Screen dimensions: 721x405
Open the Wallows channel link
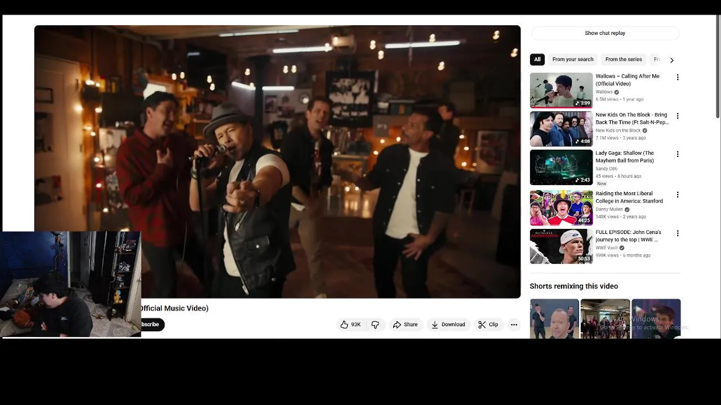point(604,92)
